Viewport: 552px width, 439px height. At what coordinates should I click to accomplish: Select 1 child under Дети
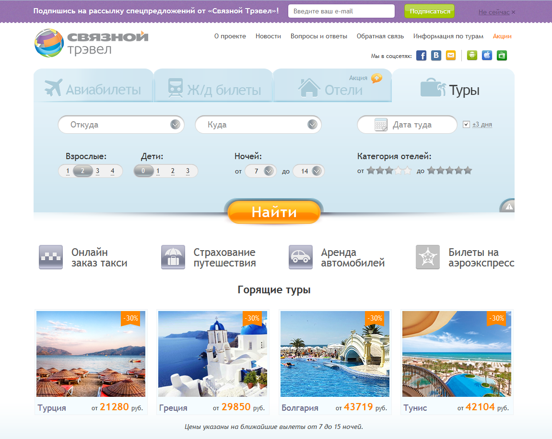(x=158, y=171)
